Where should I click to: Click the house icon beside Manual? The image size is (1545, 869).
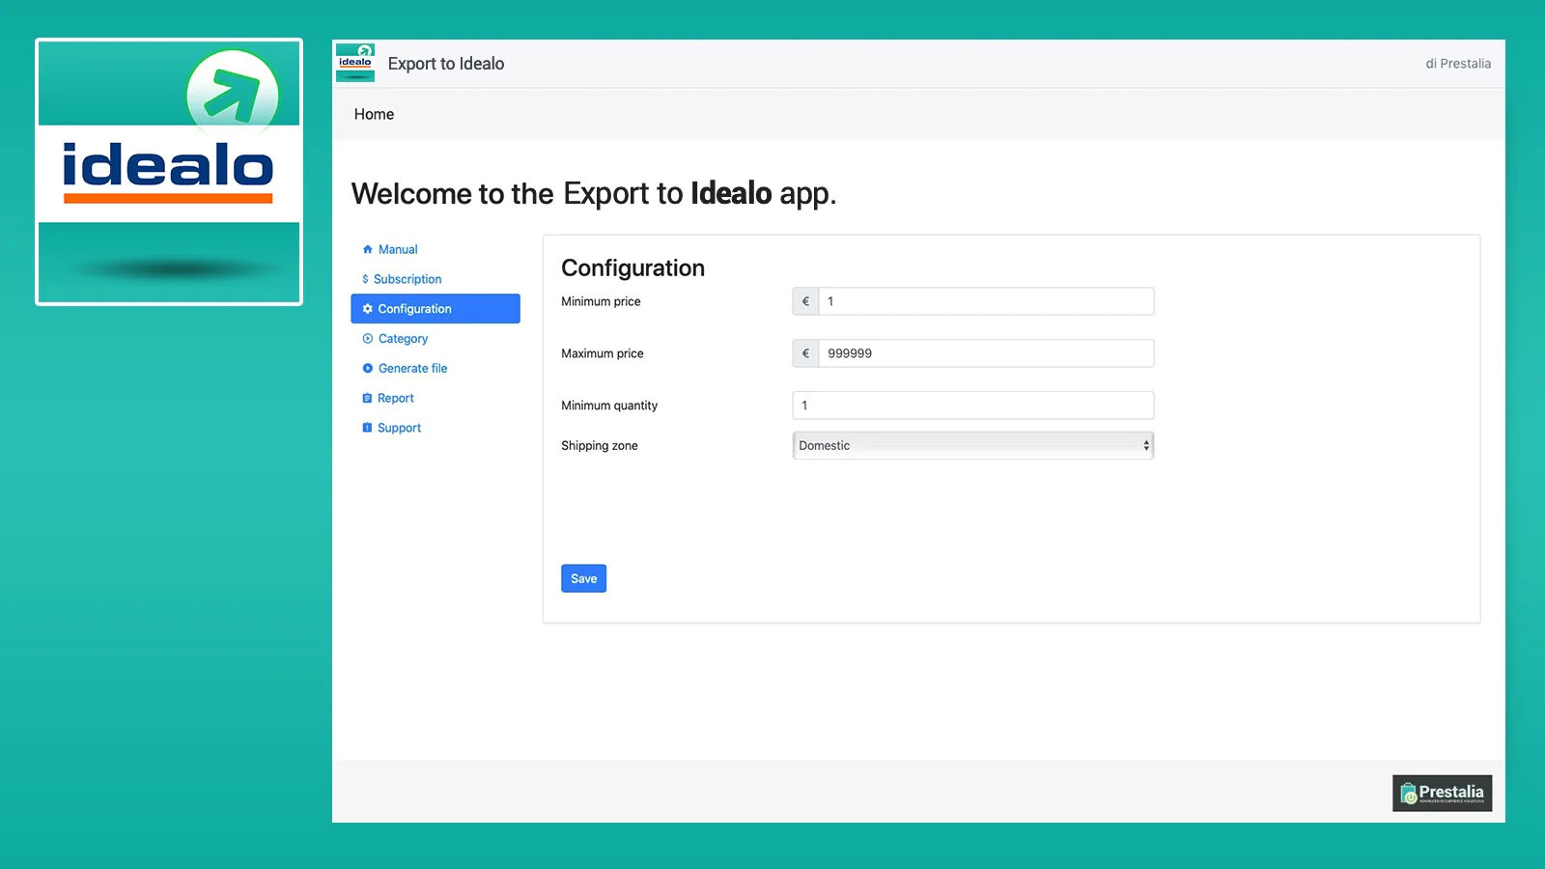click(x=367, y=249)
